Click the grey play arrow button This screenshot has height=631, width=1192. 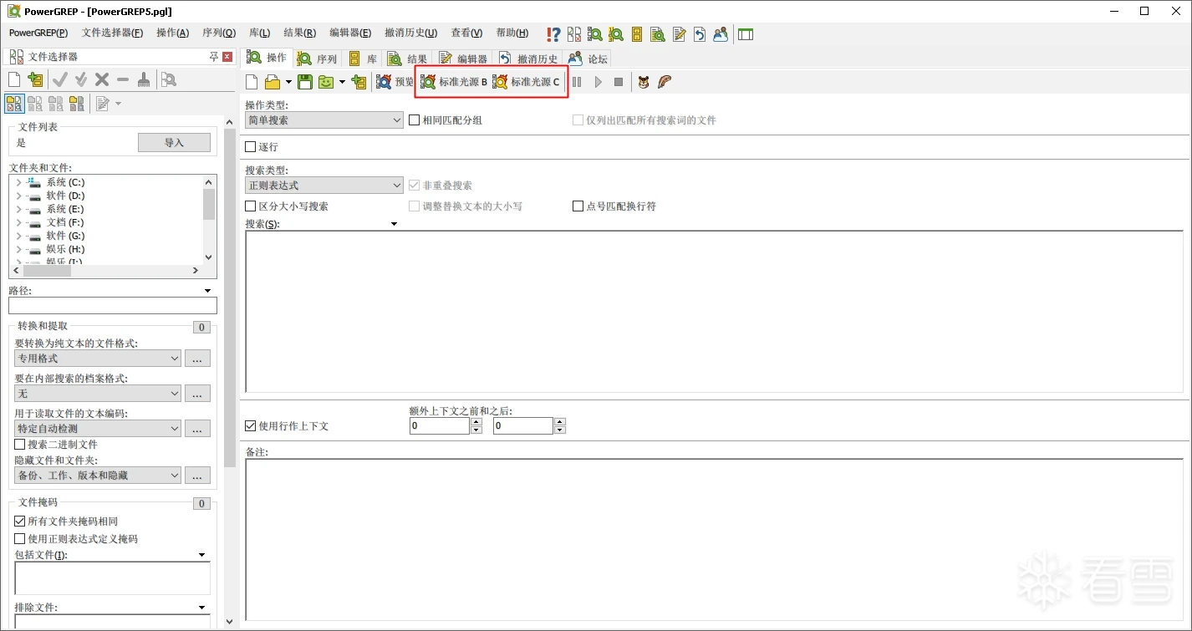click(x=598, y=82)
